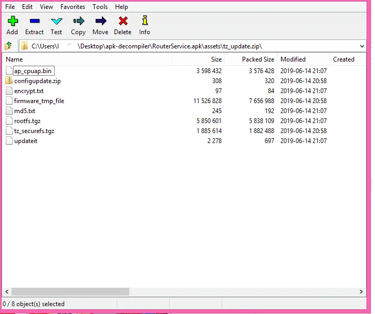Go up one folder level icon
The width and height of the screenshot is (375, 314).
click(x=8, y=46)
